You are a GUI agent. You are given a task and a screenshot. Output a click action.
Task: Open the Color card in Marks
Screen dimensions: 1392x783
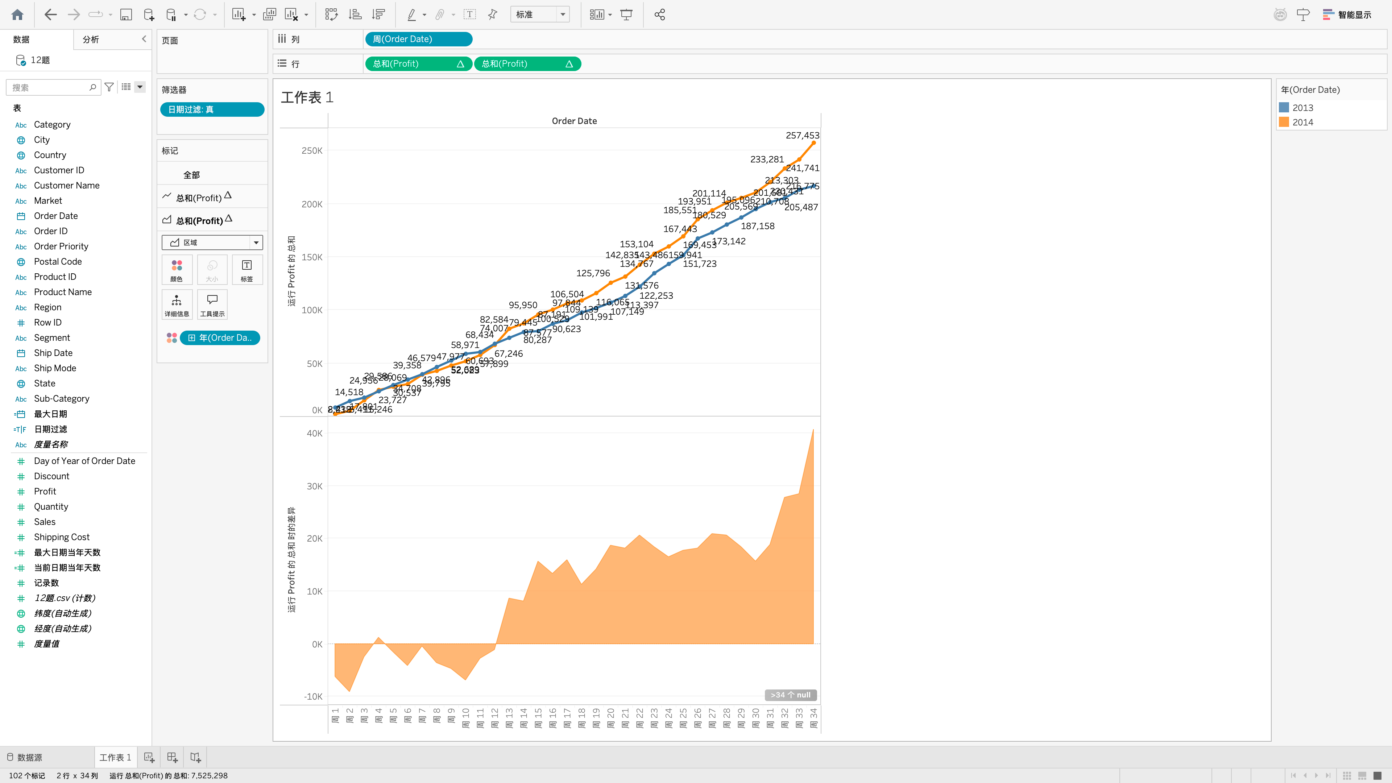click(x=177, y=270)
